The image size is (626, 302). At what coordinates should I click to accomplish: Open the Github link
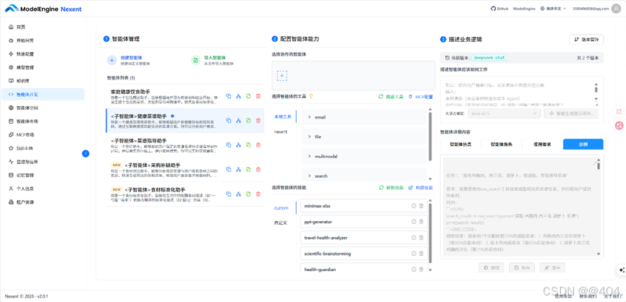499,9
